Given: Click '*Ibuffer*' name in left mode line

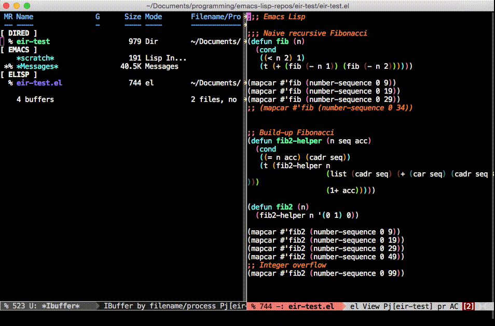Looking at the screenshot, I should click(60, 306).
